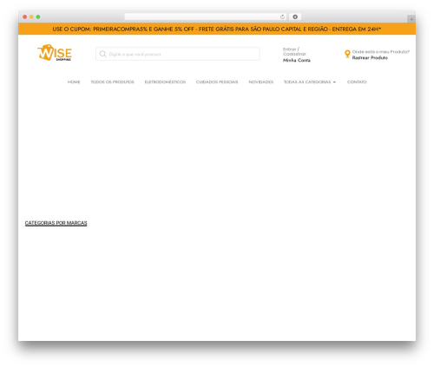Viewport: 434px width, 367px height.
Task: Expand the TODAS AS CATEGORIAS dropdown
Action: pyautogui.click(x=310, y=82)
